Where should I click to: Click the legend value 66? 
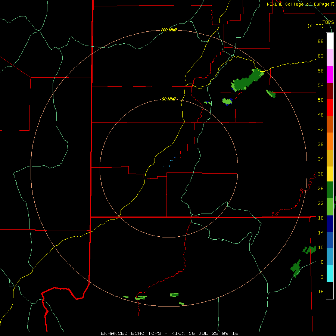pos(321,41)
